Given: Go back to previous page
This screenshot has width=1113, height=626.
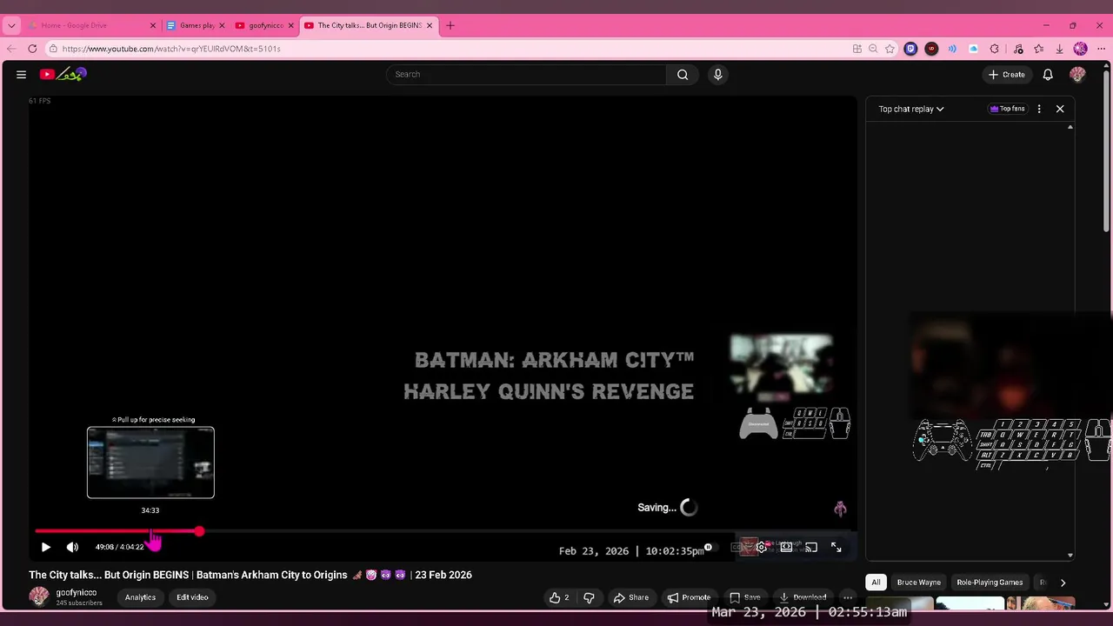Looking at the screenshot, I should pos(11,49).
